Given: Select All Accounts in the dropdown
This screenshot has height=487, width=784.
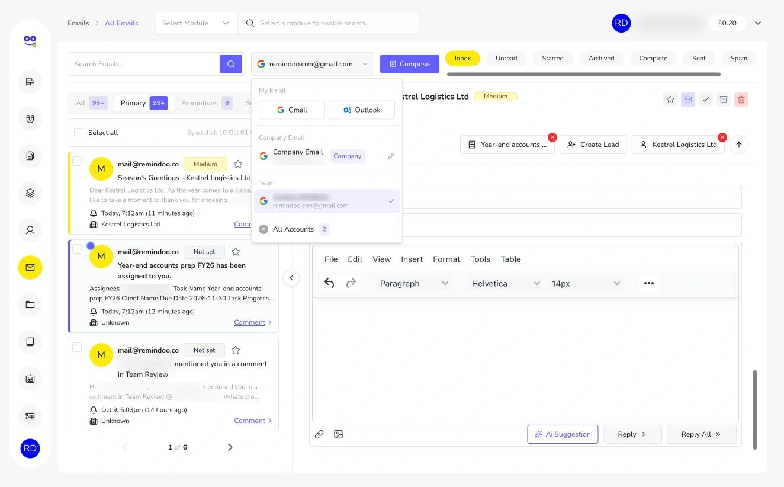Looking at the screenshot, I should pyautogui.click(x=327, y=229).
